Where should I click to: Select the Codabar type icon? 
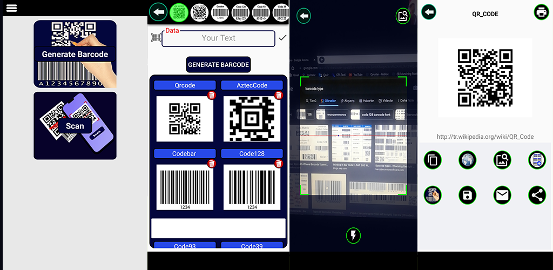pos(220,12)
